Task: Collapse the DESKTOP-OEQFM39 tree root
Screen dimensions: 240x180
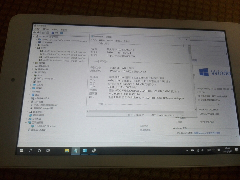Action: [34, 36]
